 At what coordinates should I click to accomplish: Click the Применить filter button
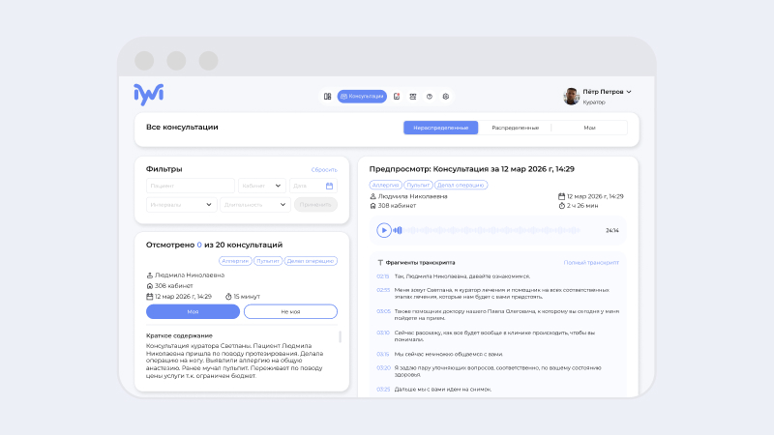click(315, 205)
